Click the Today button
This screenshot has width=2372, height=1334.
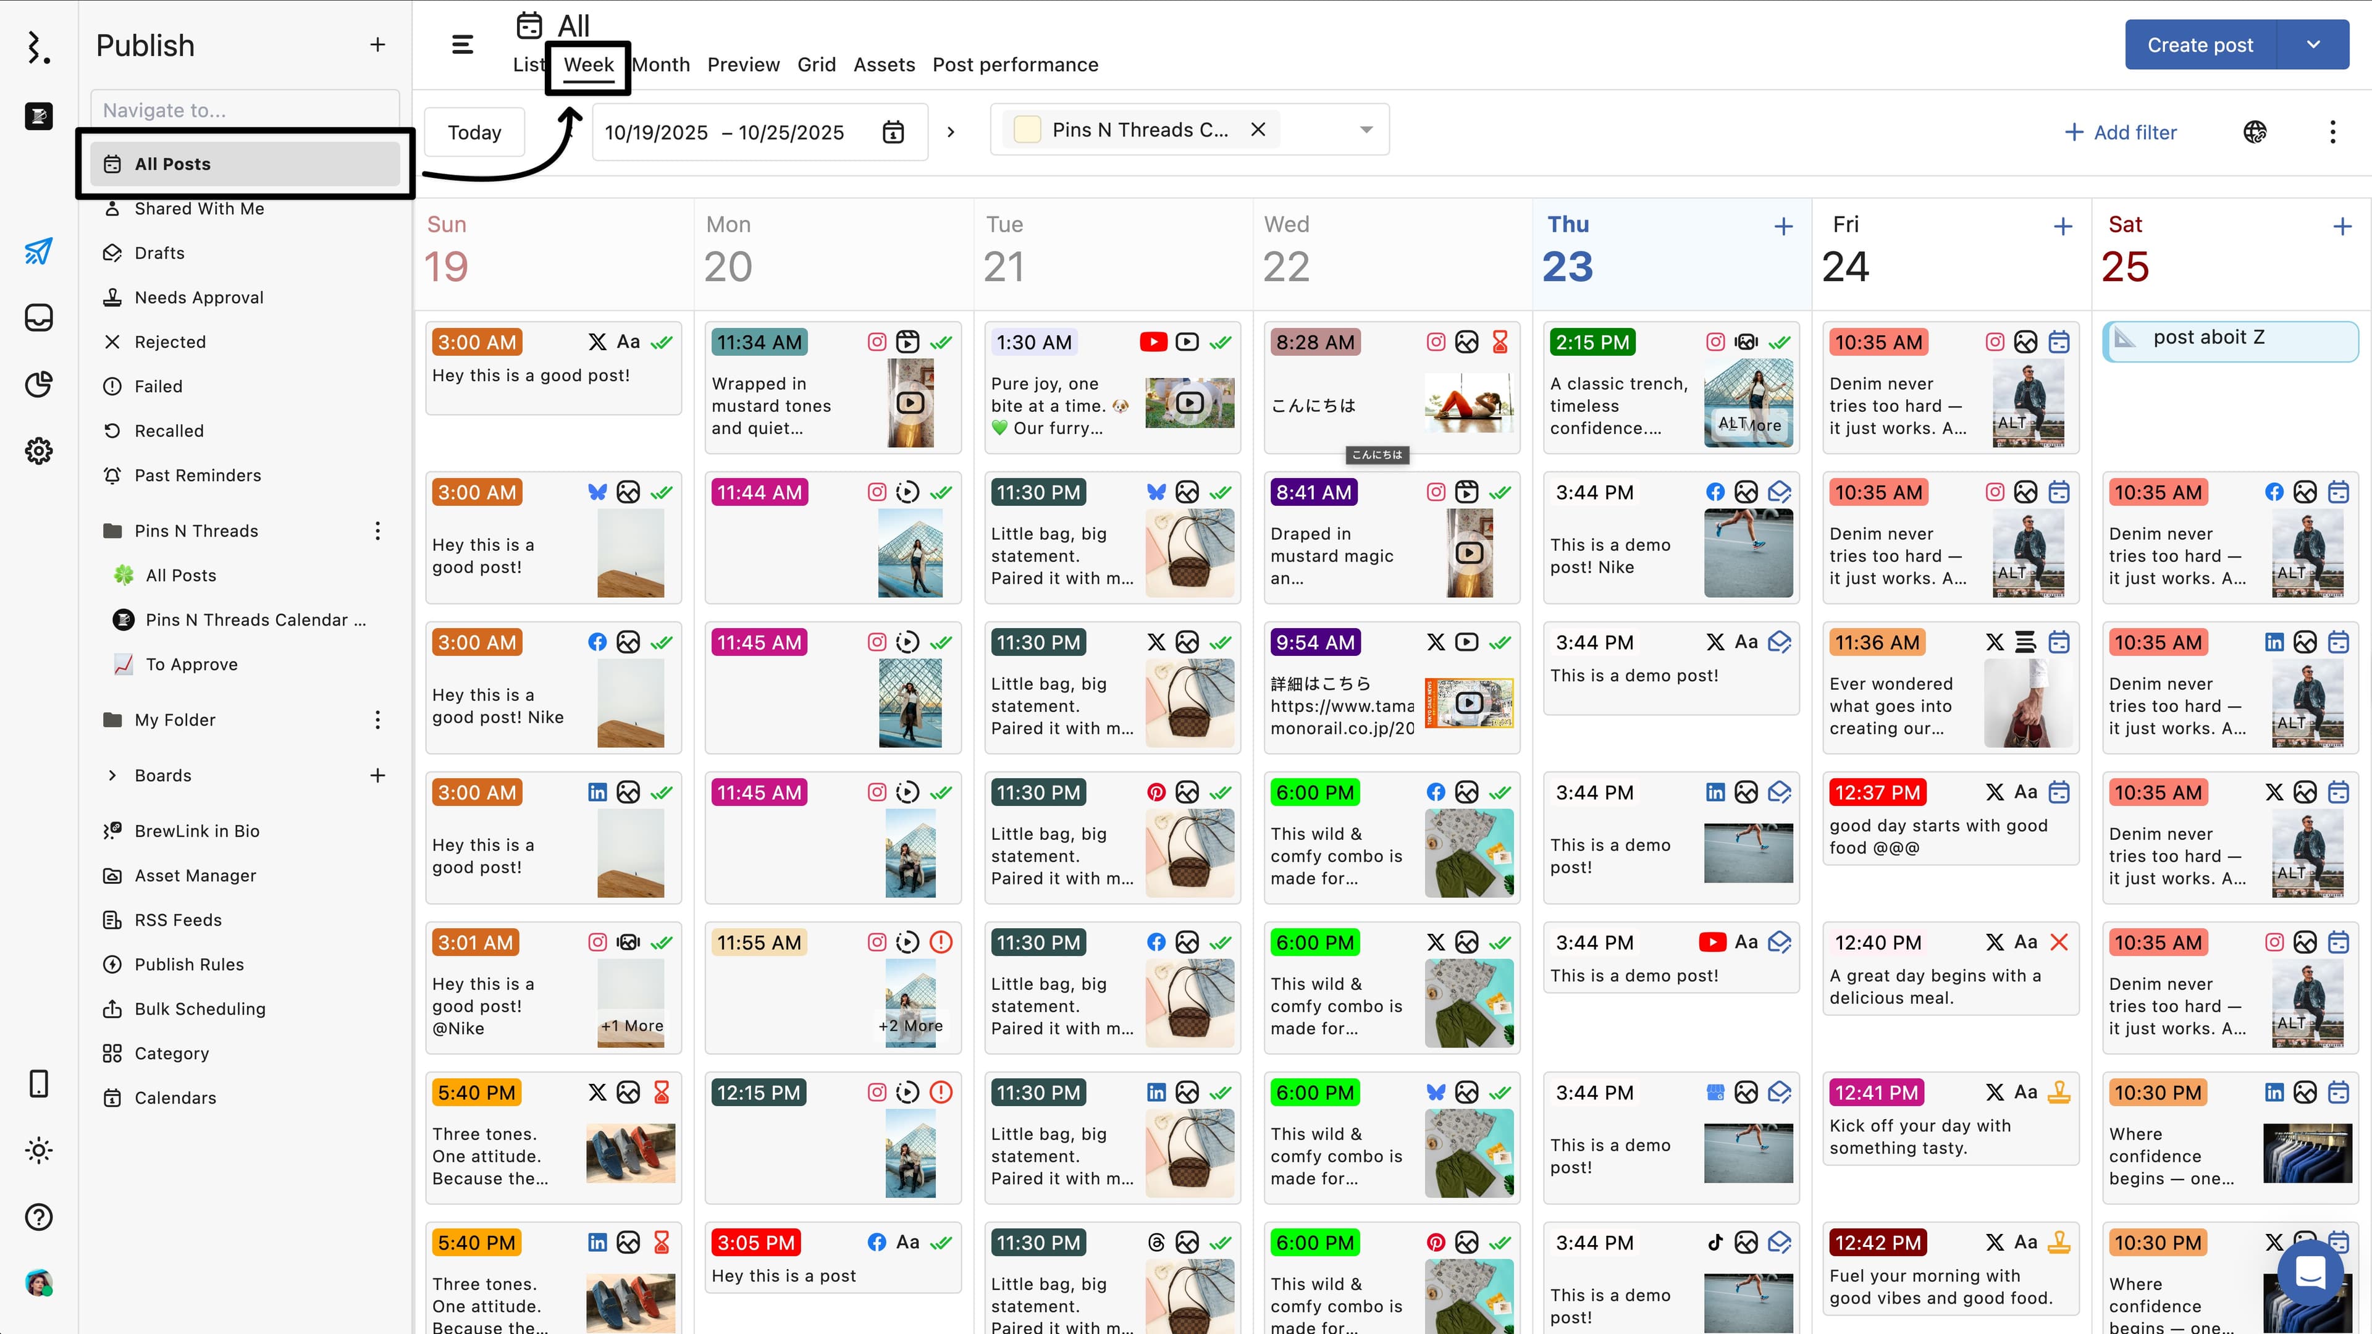[x=474, y=133]
